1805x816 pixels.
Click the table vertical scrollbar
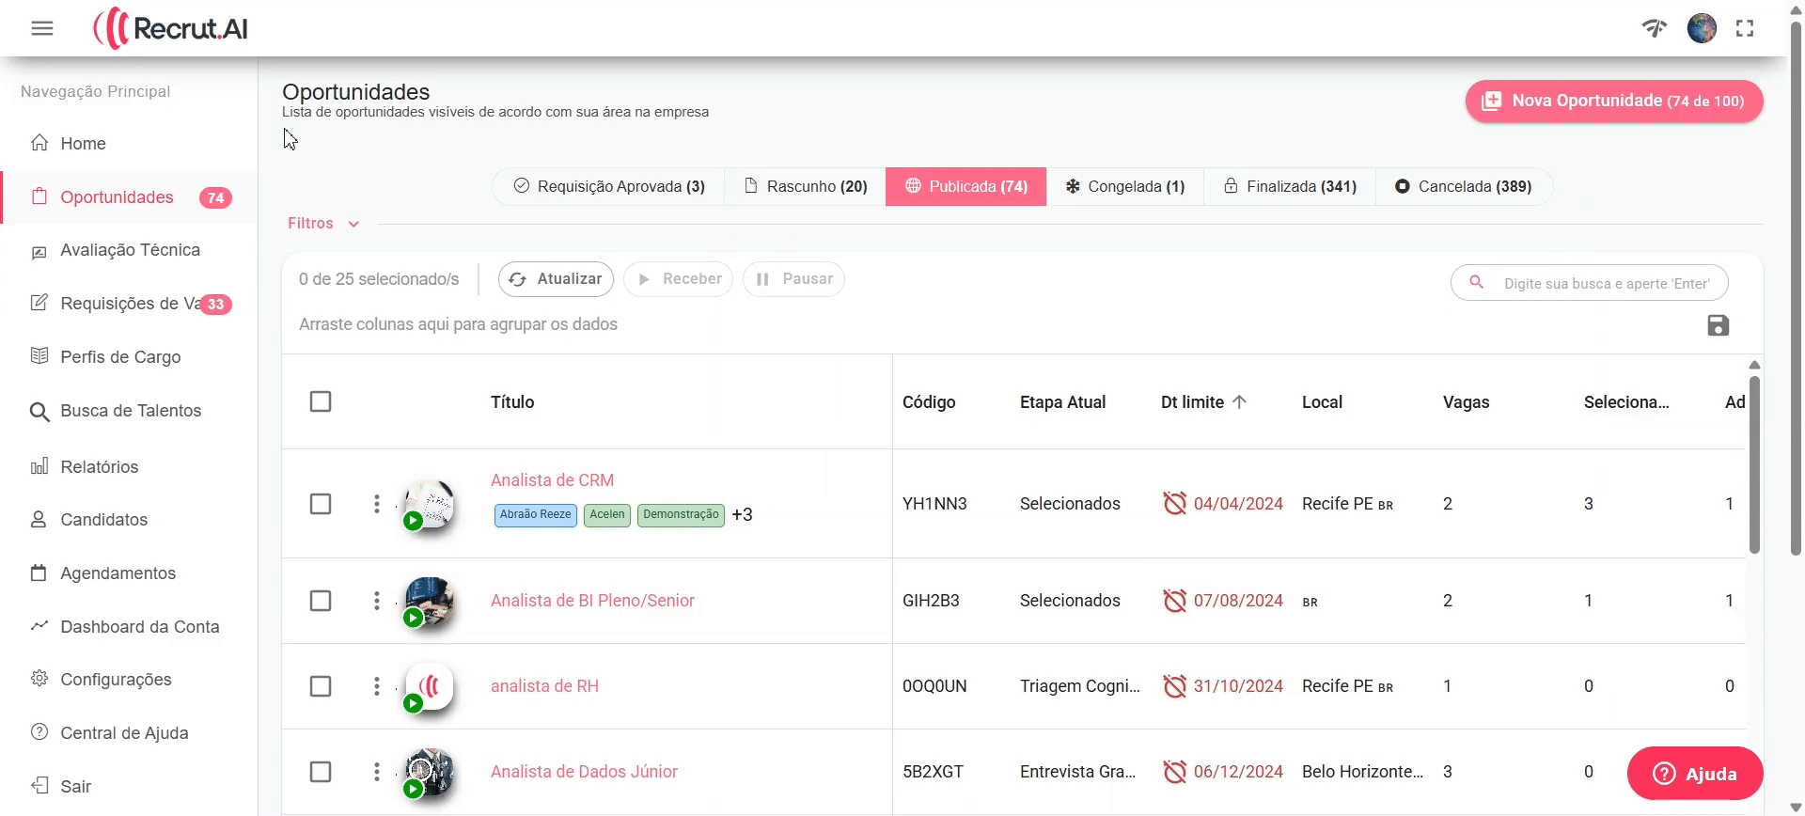(1754, 465)
